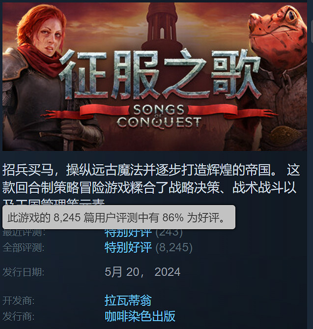
Task: Open all reviews 特别好评 rating link
Action: [x=128, y=247]
